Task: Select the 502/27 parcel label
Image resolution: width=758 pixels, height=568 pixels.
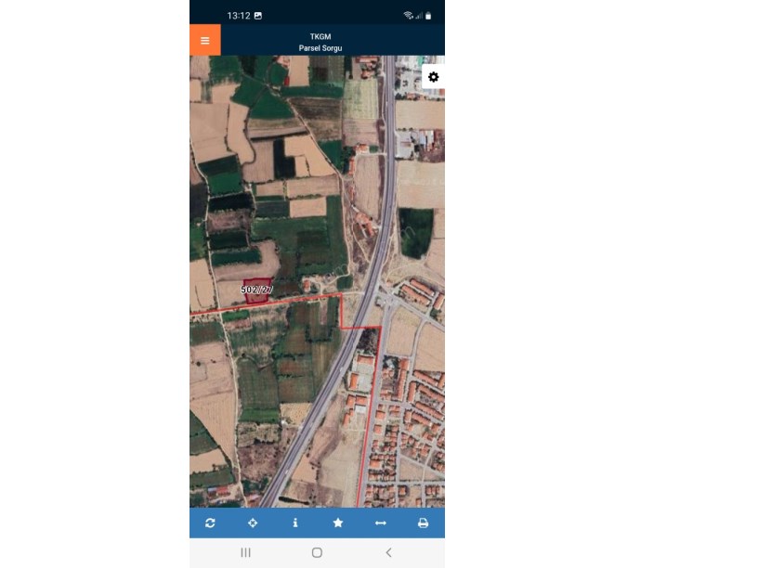Action: [x=256, y=290]
